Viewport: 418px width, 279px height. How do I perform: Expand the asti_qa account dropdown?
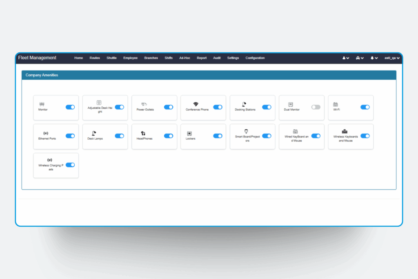(x=392, y=58)
